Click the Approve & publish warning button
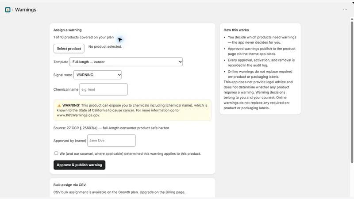Image resolution: width=354 pixels, height=199 pixels. [x=80, y=165]
